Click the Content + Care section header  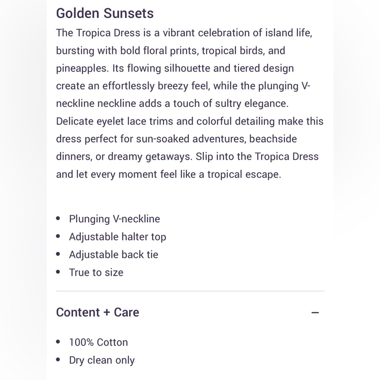point(98,312)
